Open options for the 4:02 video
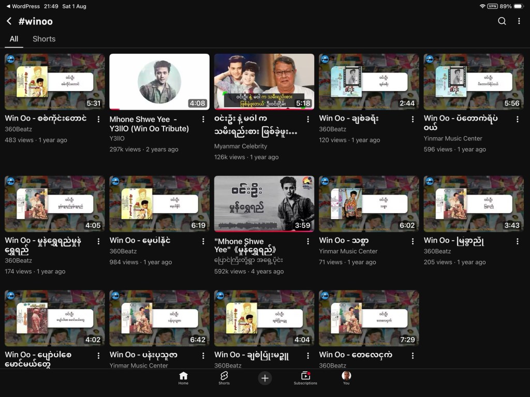 (98, 356)
